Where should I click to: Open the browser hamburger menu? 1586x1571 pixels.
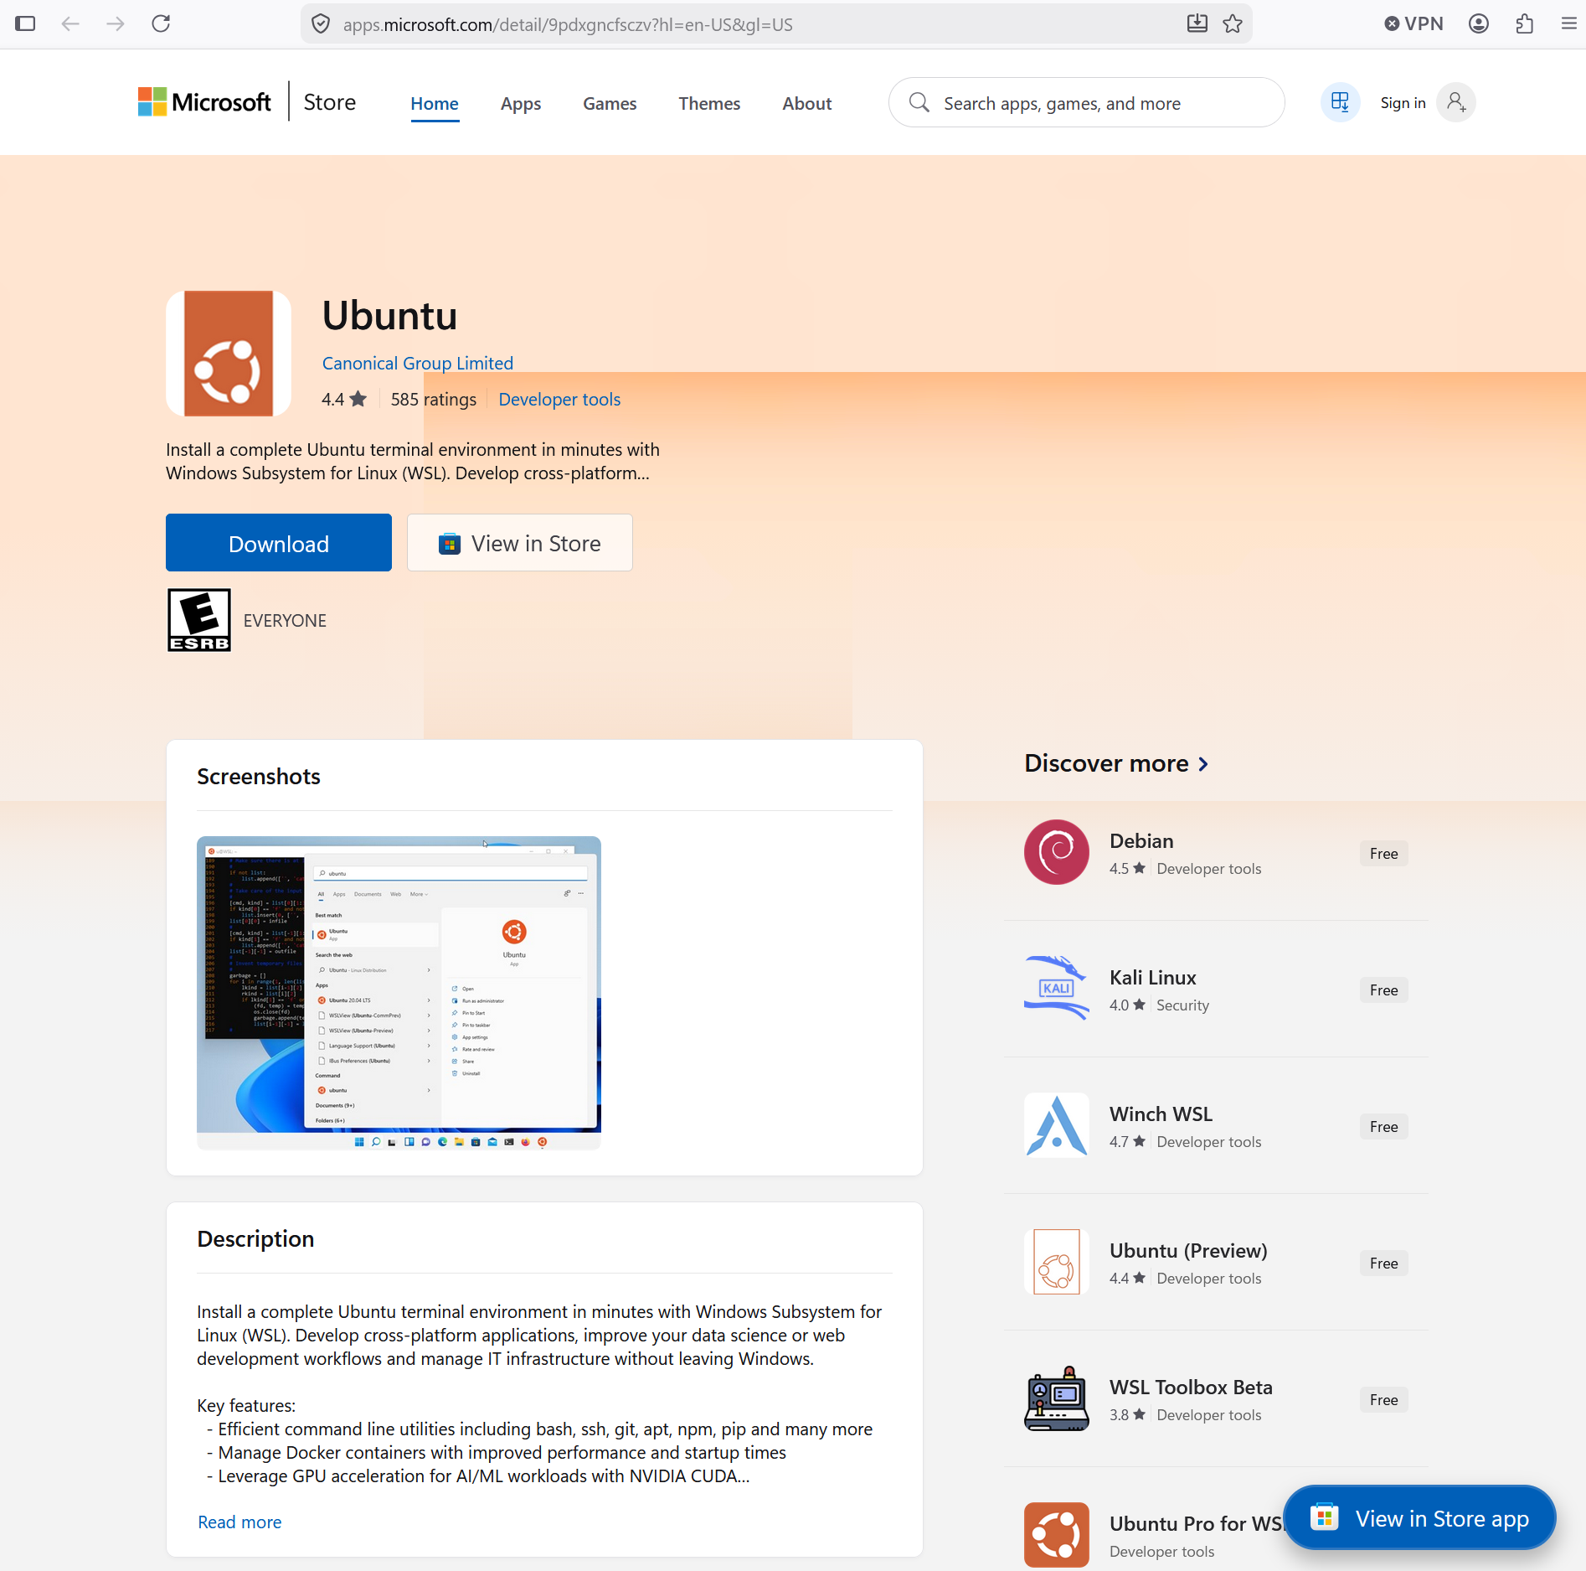[x=1569, y=23]
